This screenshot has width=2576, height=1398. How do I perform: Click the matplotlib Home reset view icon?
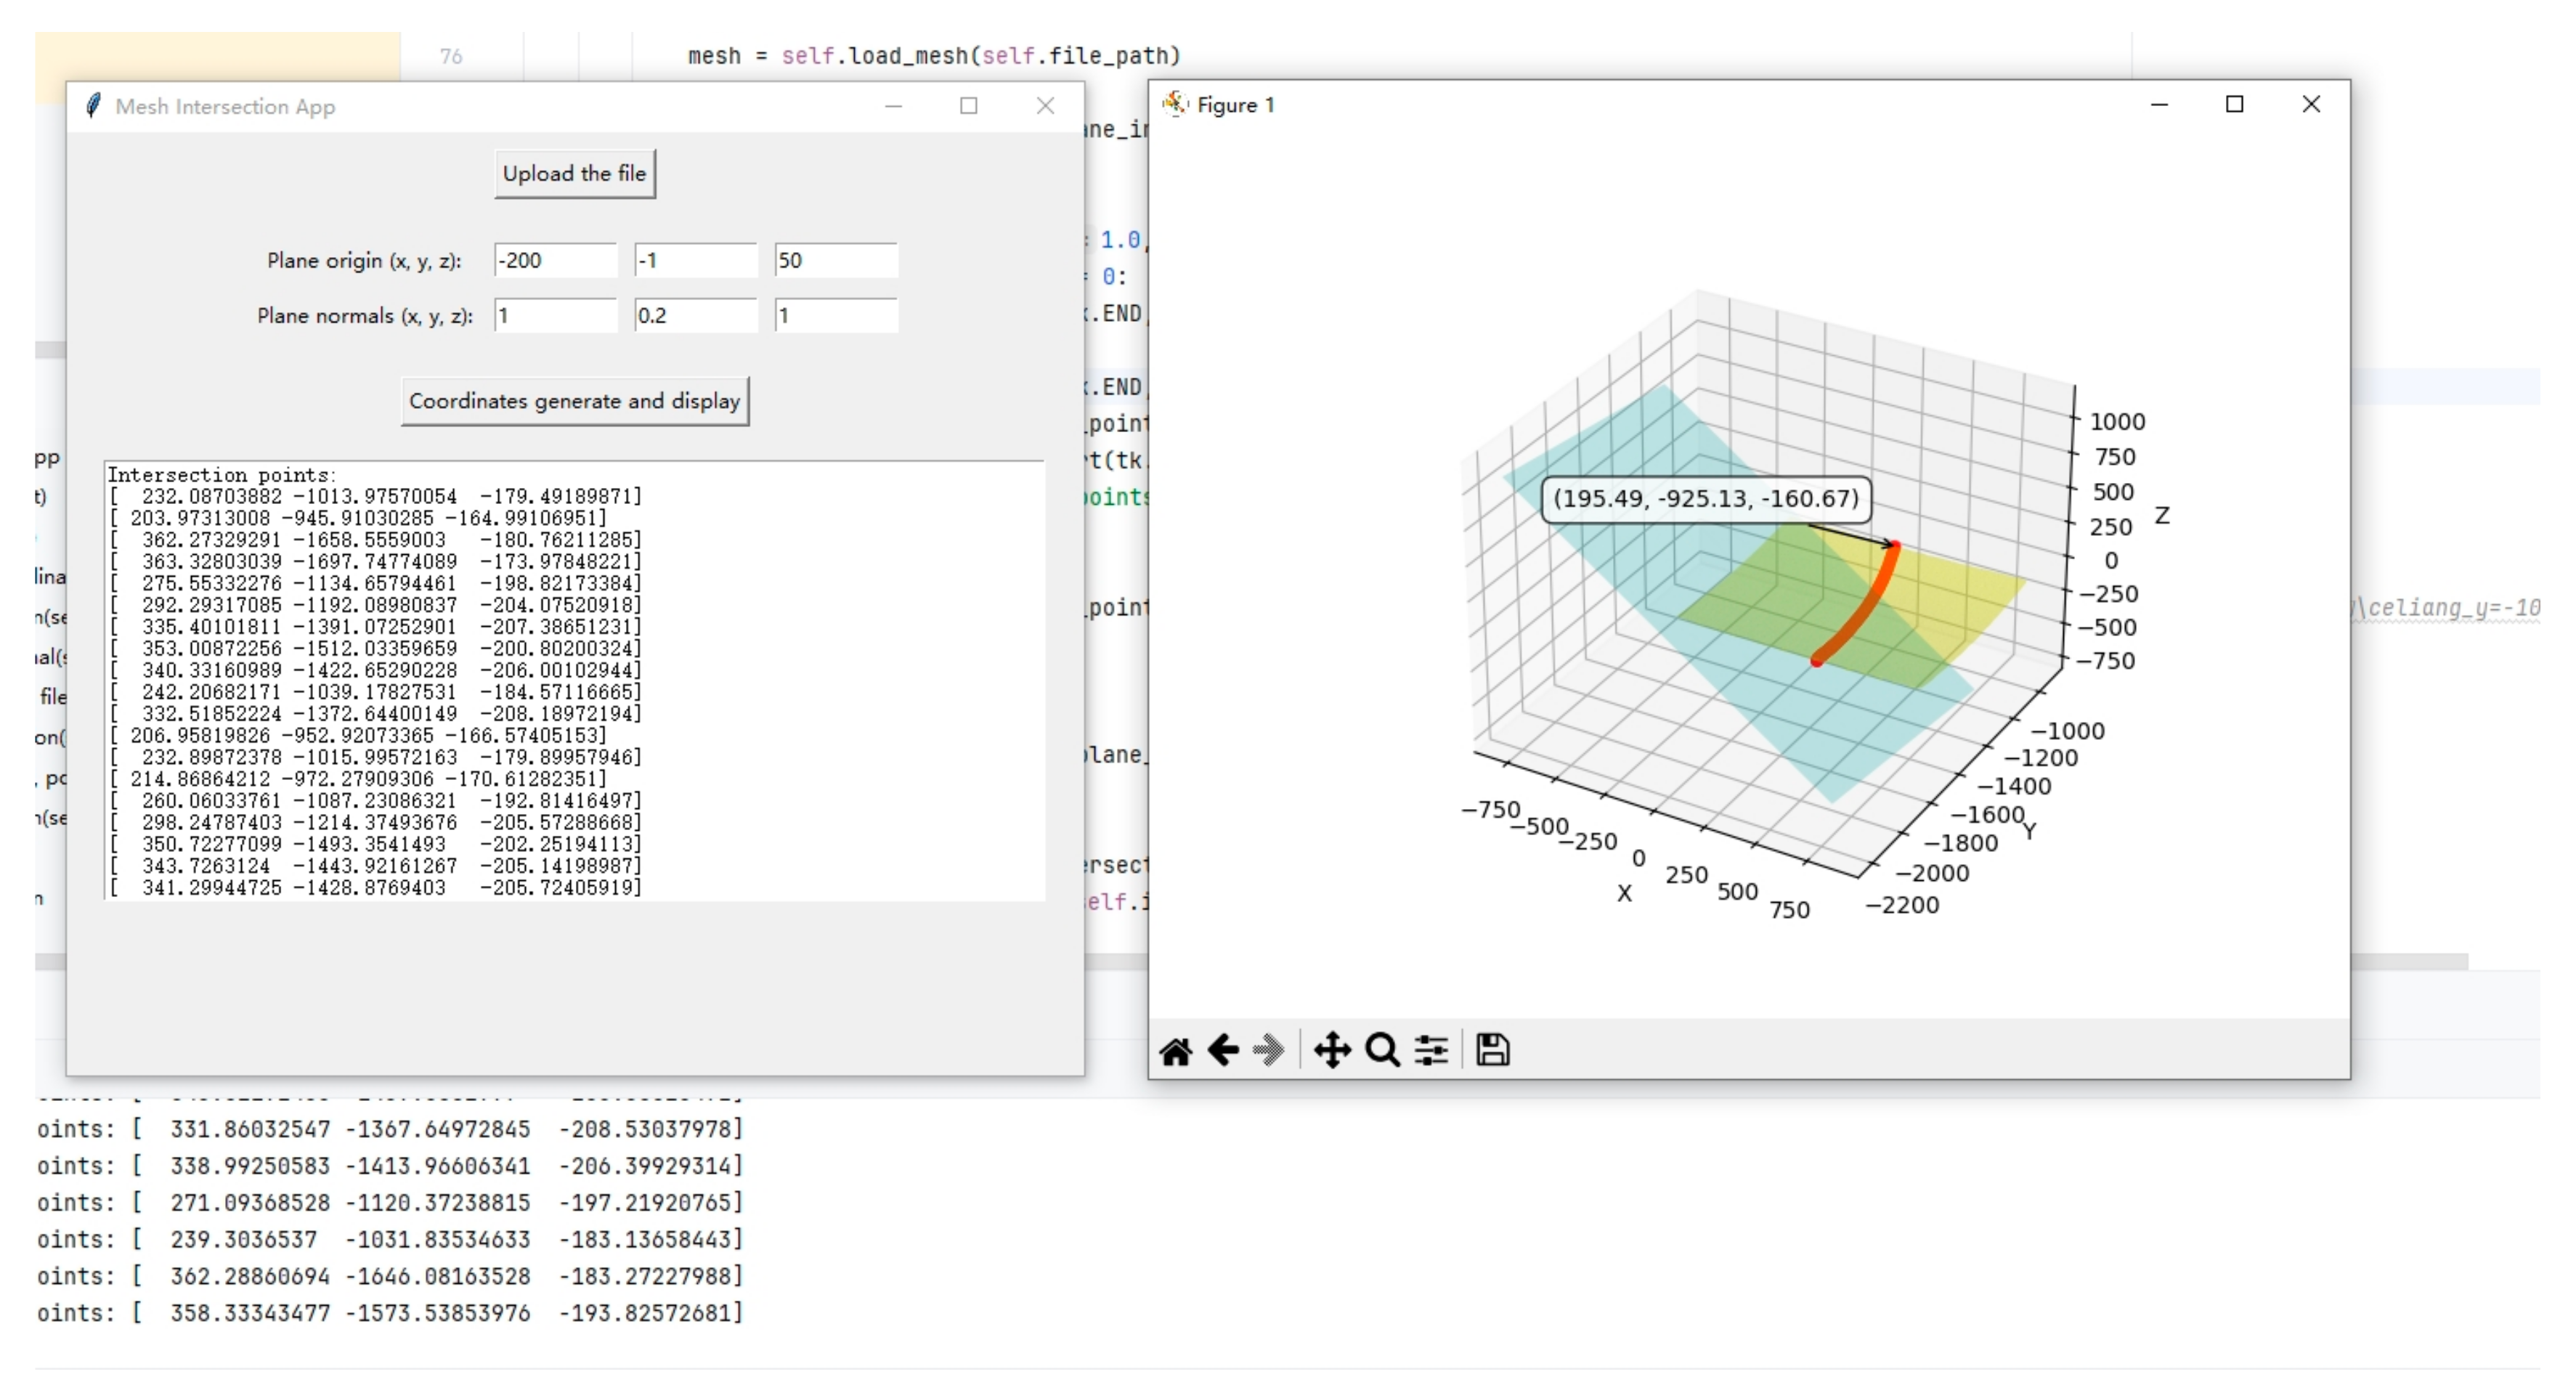[x=1176, y=1051]
